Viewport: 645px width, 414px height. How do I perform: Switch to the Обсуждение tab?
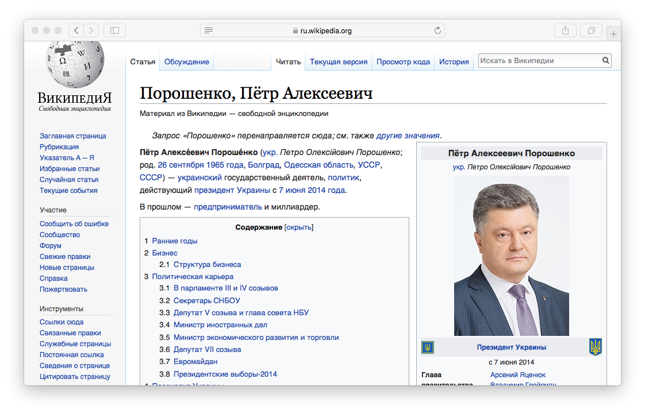(186, 62)
